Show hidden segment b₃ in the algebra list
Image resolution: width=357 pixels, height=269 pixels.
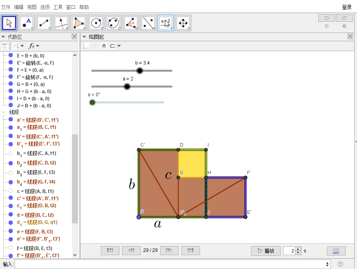click(11, 172)
